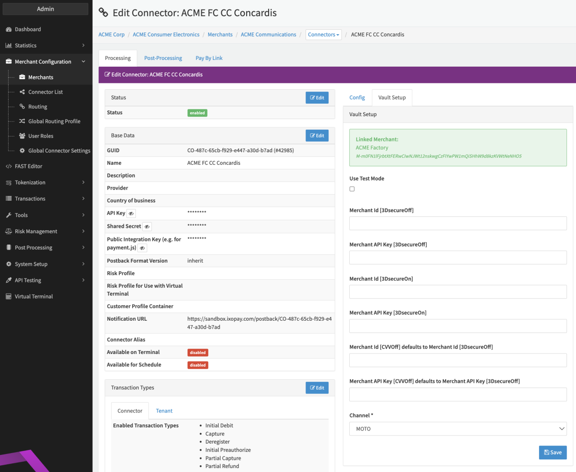Click the Global Routing Profile shuffle icon
Image resolution: width=576 pixels, height=472 pixels.
22,121
